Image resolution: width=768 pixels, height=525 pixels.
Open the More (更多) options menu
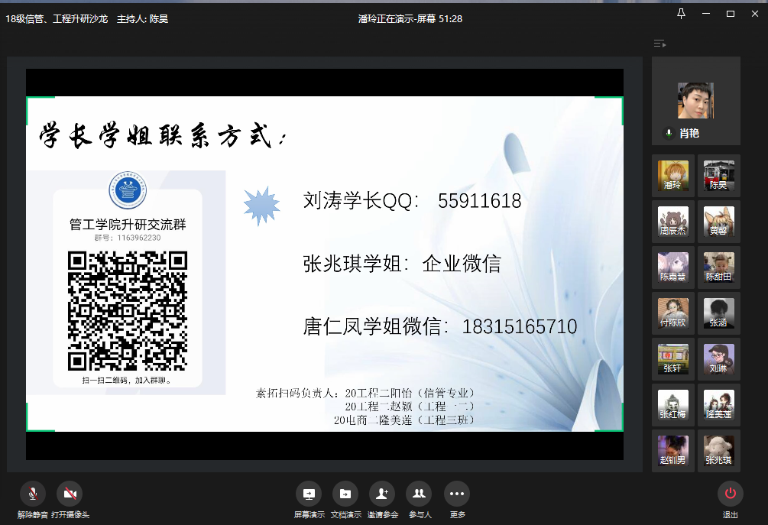[457, 494]
